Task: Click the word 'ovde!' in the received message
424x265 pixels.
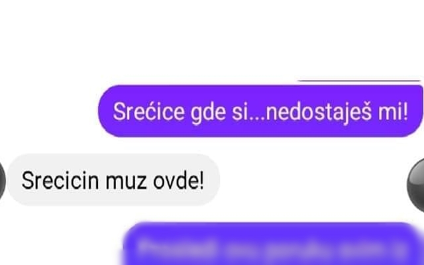Action: [x=178, y=180]
